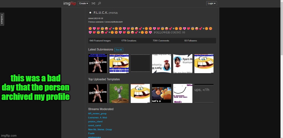Open yellow face 'logged' meme in Latest Submissions
Image resolution: width=283 pixels, height=138 pixels.
point(119,63)
